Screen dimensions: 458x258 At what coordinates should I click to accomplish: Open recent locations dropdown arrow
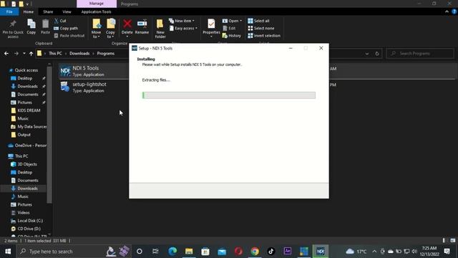coord(24,54)
